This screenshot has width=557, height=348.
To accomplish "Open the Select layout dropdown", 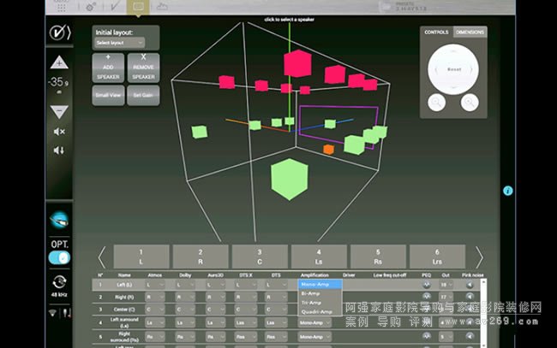I will (118, 42).
